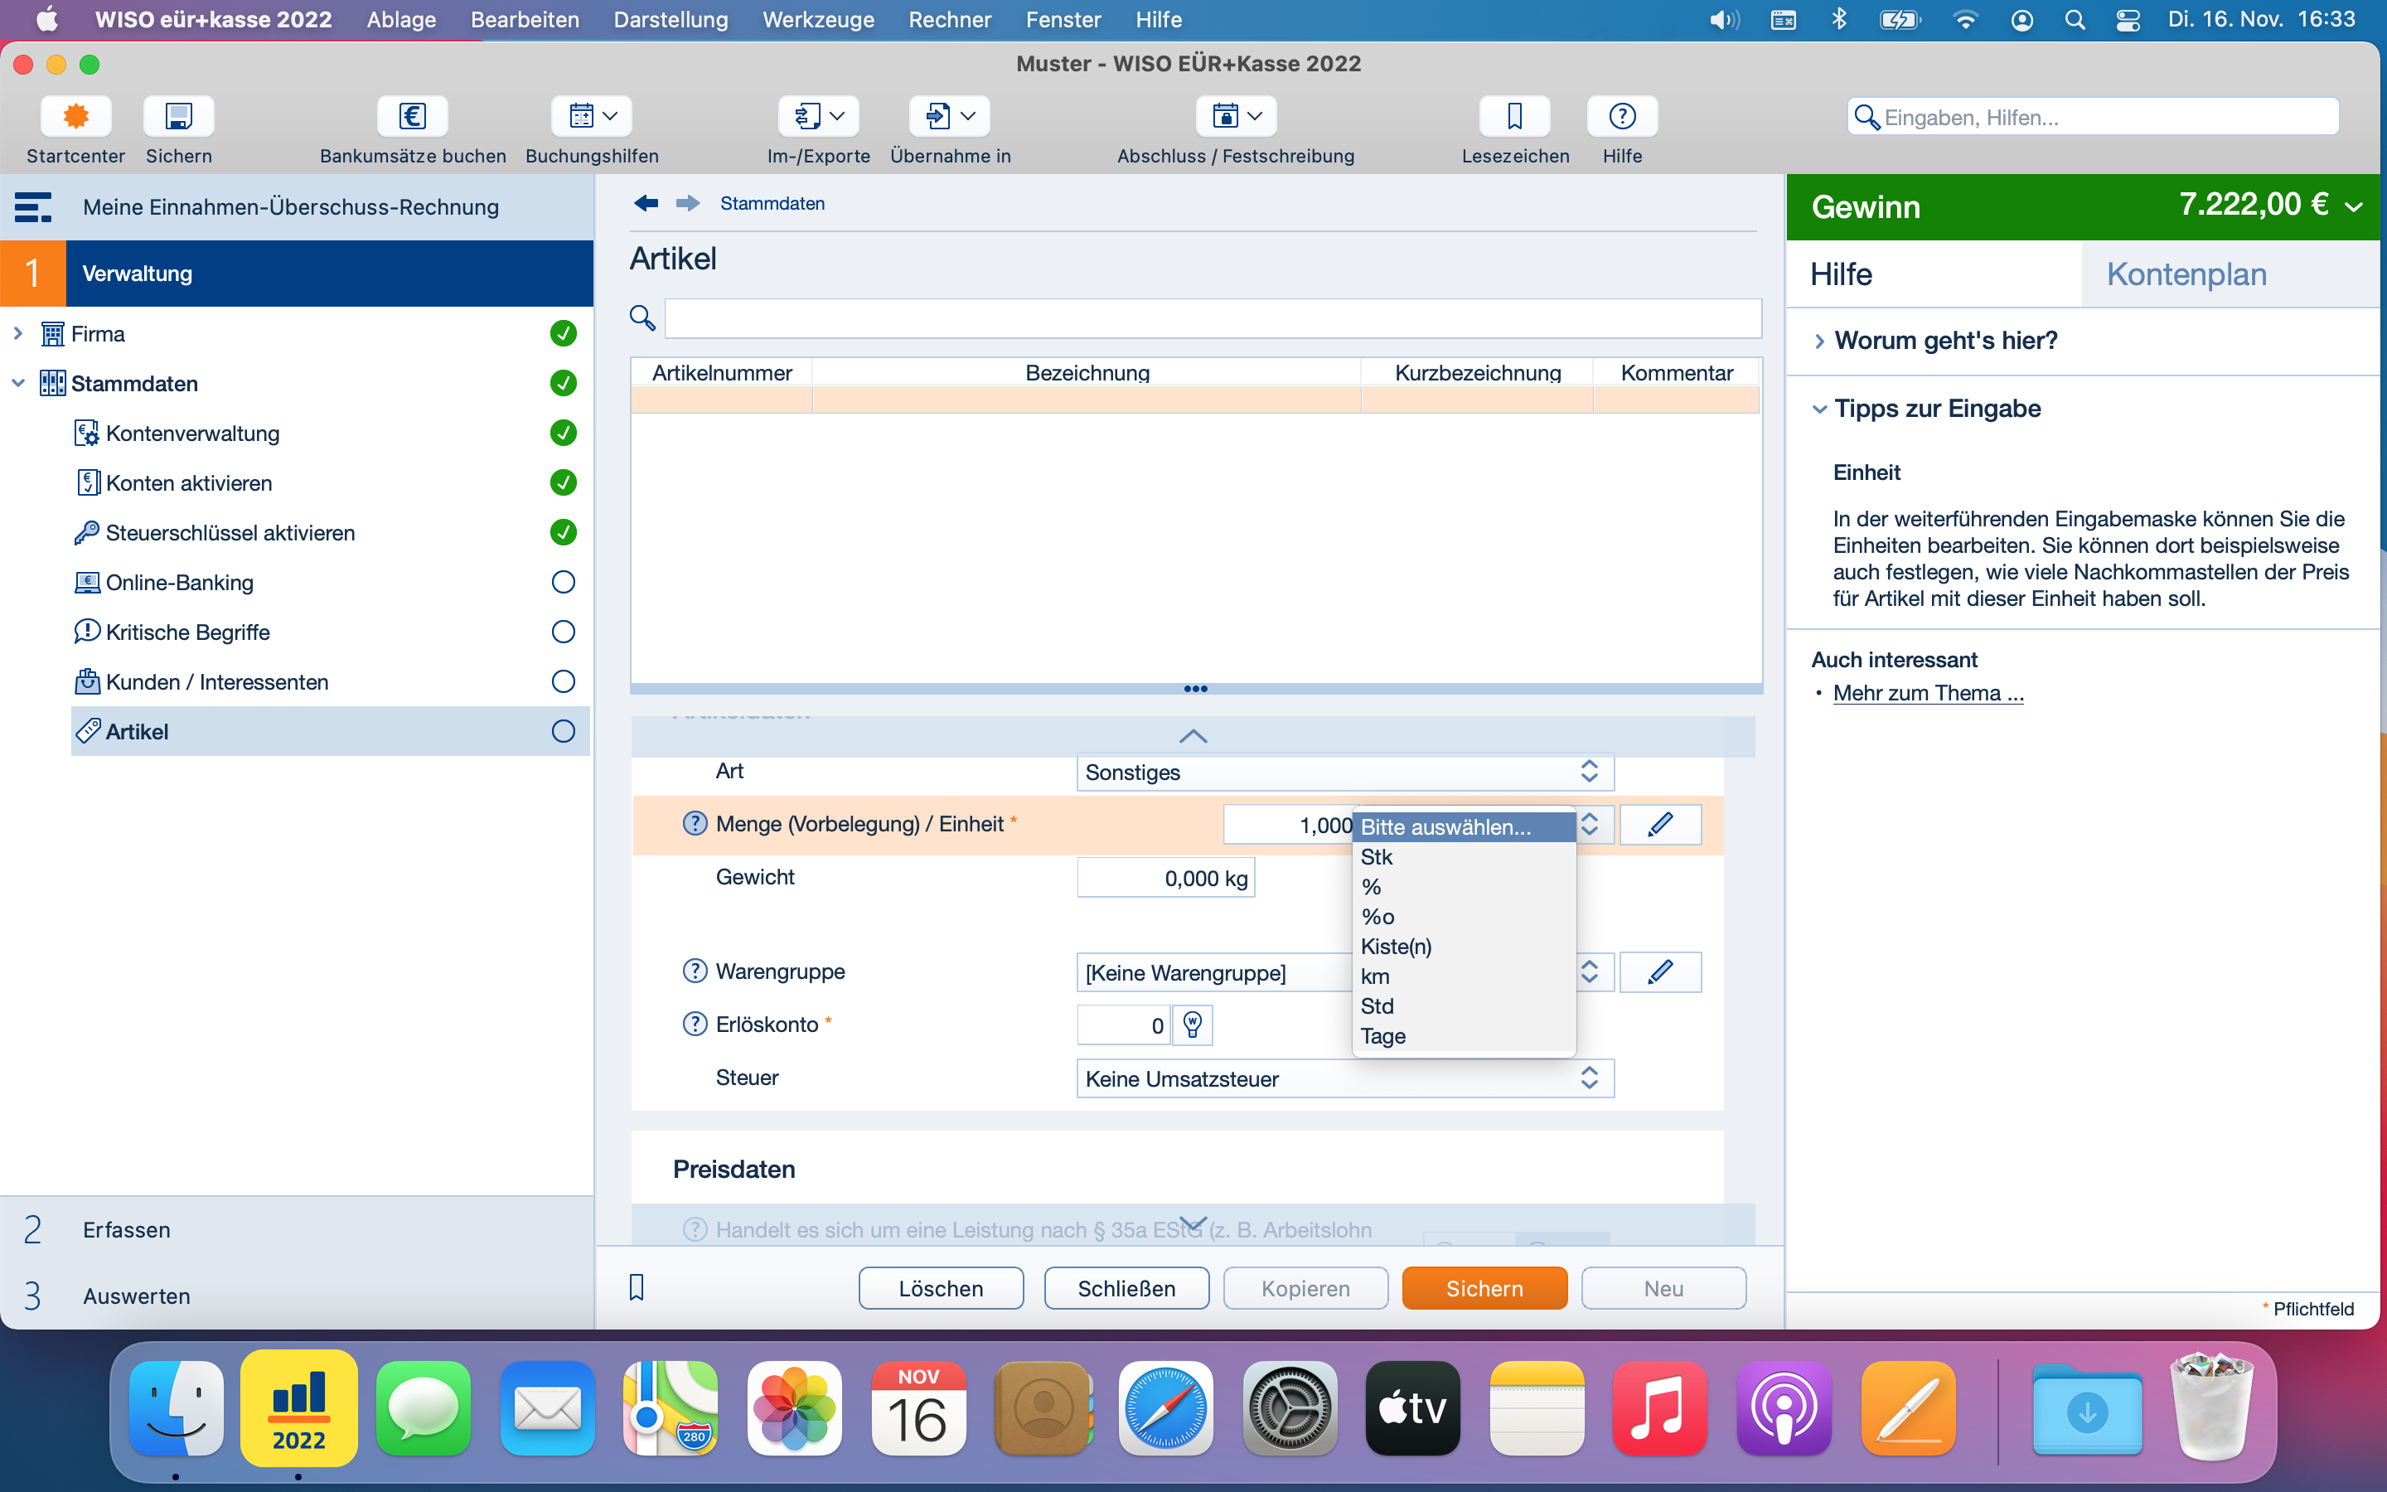Switch to the Kontenplan tab
This screenshot has height=1492, width=2387.
pos(2186,274)
